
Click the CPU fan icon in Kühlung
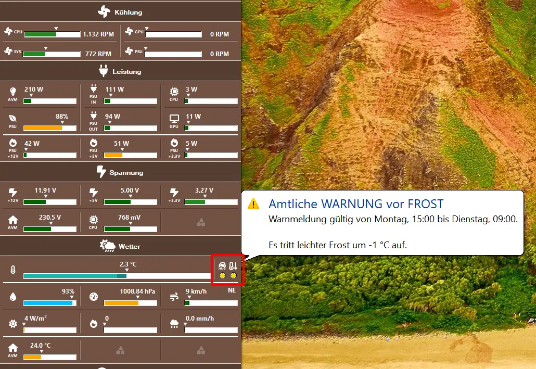tap(8, 31)
